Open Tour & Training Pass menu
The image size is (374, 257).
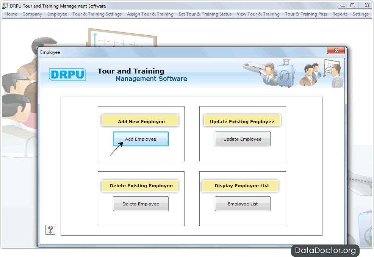(x=306, y=14)
